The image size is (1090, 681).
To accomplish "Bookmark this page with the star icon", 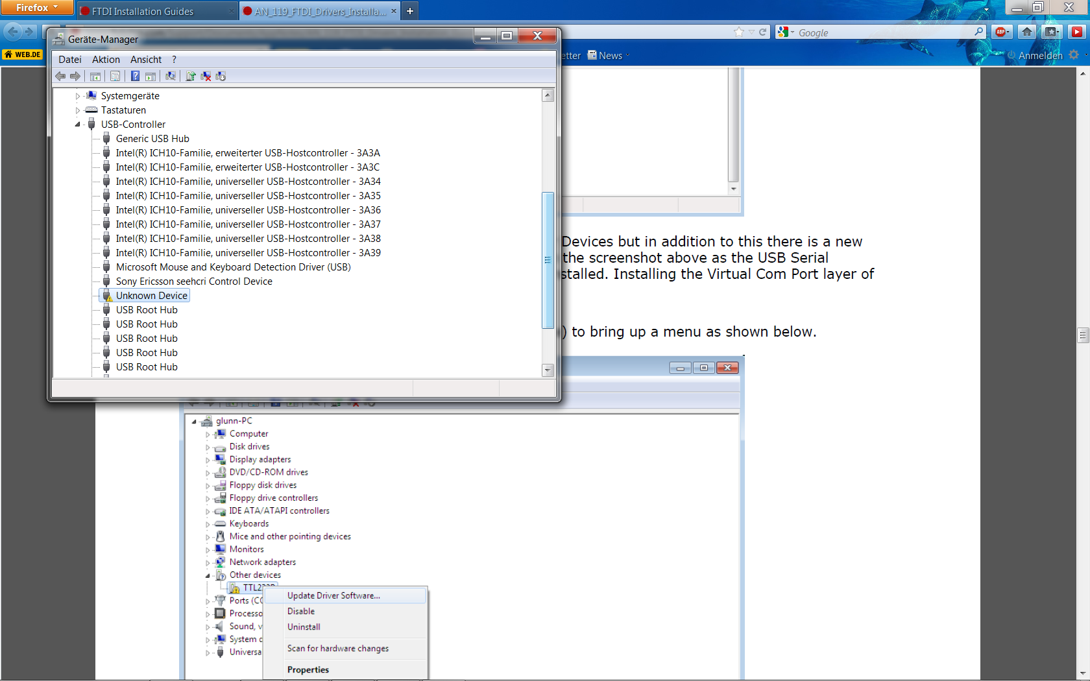I will pos(739,32).
